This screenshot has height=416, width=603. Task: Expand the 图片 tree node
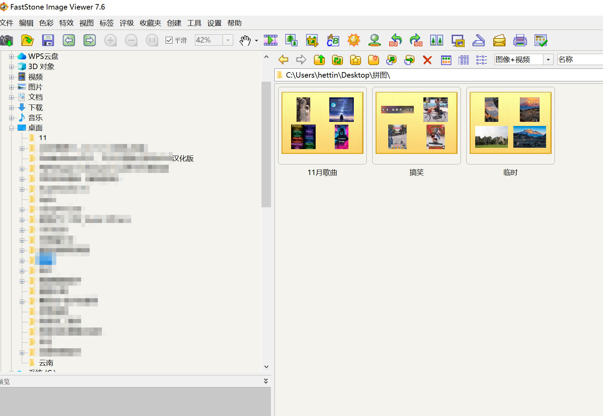click(12, 87)
